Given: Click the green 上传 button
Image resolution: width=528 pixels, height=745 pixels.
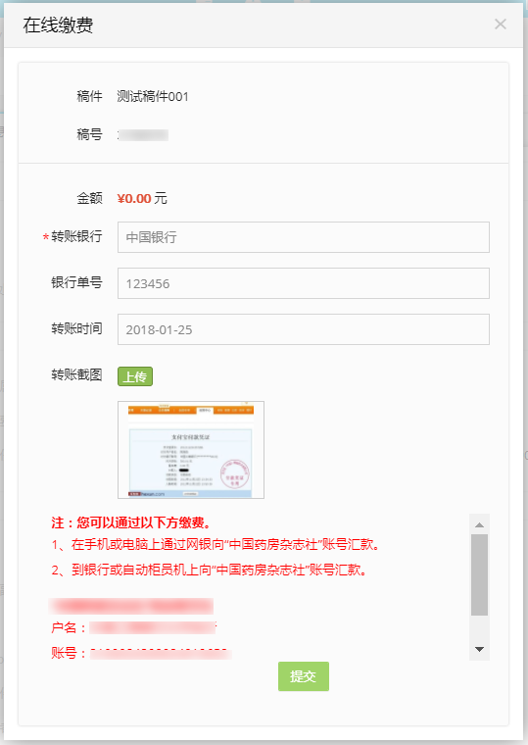Looking at the screenshot, I should click(135, 376).
